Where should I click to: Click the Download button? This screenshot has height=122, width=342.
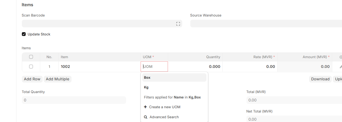click(x=320, y=79)
